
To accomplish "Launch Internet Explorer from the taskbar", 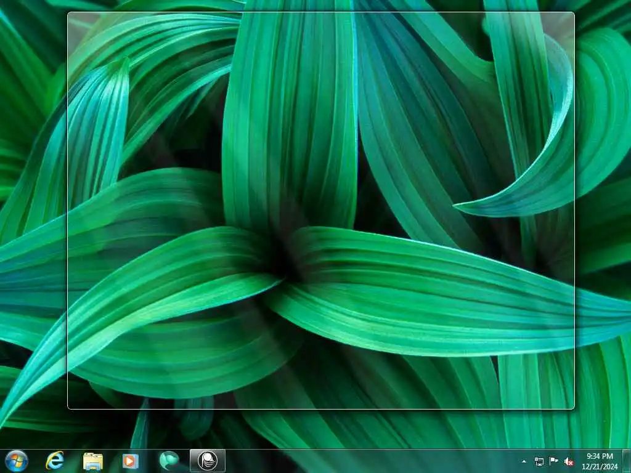I will coord(55,461).
